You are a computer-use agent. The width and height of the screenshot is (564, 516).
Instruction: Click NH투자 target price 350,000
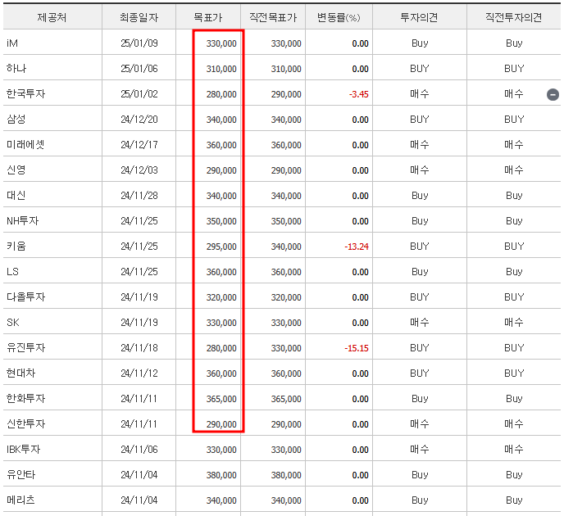(221, 221)
